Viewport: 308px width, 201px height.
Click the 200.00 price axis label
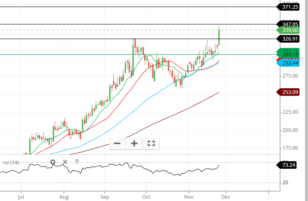pos(290,130)
